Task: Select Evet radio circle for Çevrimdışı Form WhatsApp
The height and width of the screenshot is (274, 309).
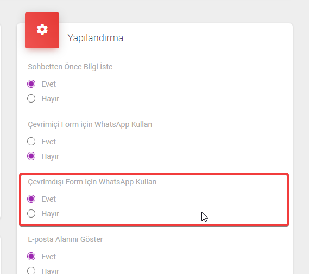Action: tap(31, 199)
